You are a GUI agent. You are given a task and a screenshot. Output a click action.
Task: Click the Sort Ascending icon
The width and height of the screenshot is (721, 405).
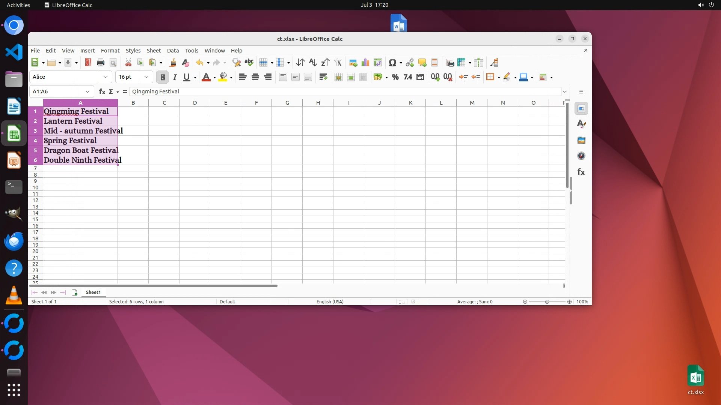coord(313,63)
